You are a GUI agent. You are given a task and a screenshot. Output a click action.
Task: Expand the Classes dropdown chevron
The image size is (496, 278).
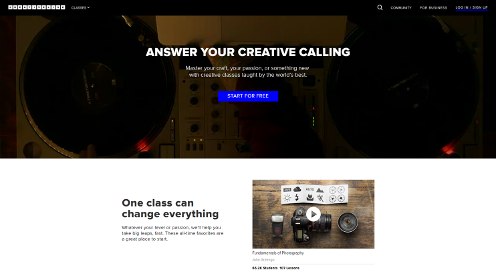[88, 7]
